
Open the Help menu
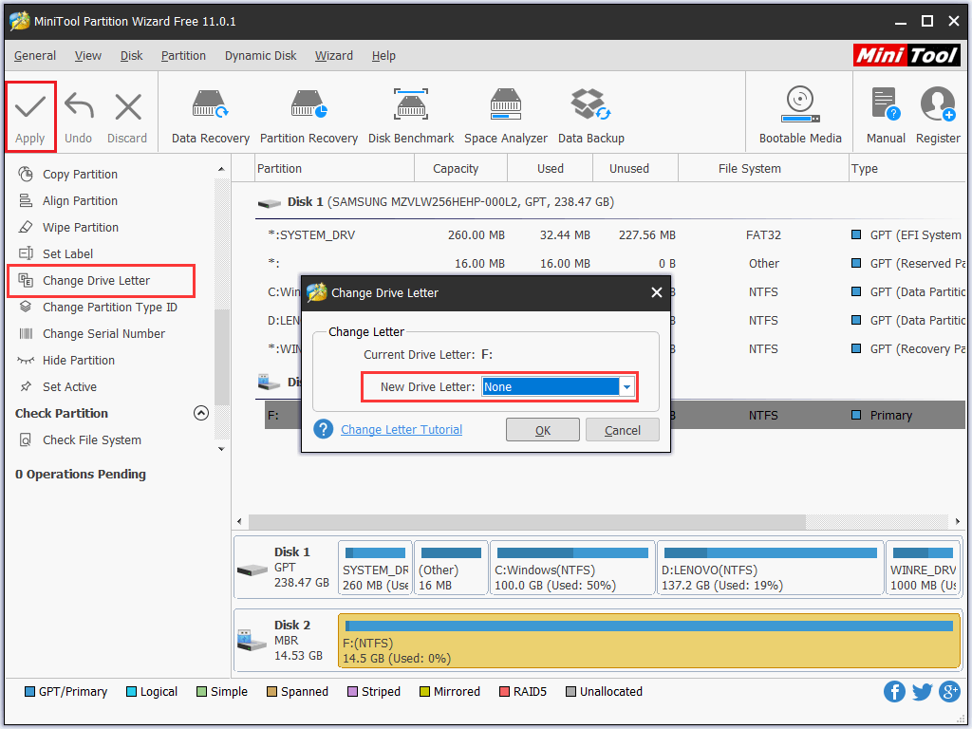[x=383, y=56]
